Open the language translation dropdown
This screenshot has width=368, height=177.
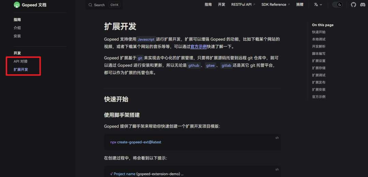click(x=318, y=5)
